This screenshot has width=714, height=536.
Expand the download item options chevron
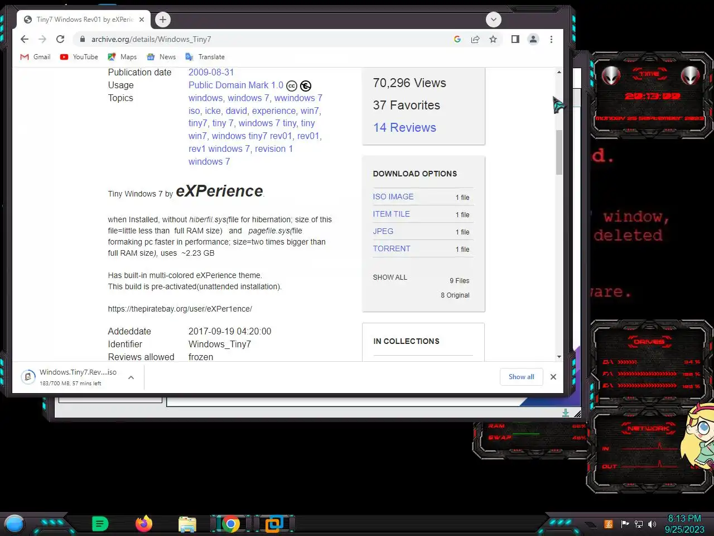coord(131,377)
